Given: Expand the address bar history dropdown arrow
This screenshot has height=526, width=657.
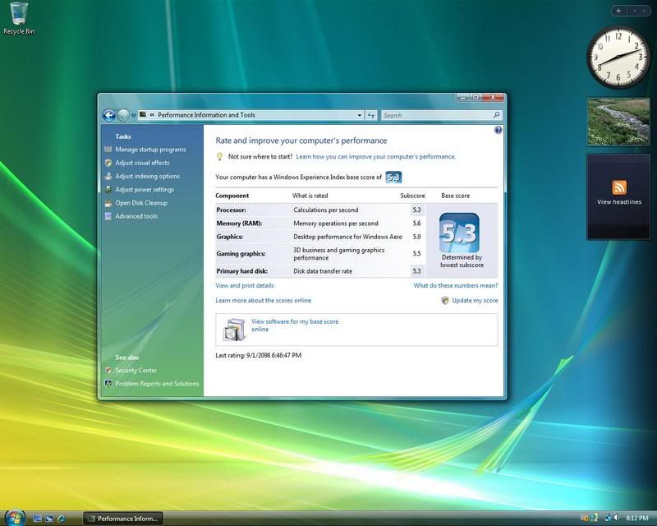Looking at the screenshot, I should tap(359, 115).
